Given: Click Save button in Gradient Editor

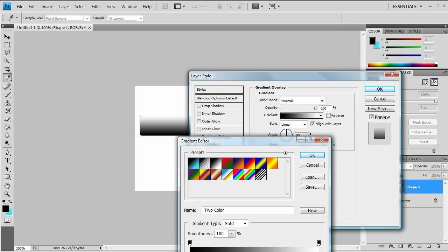Looking at the screenshot, I should [312, 187].
